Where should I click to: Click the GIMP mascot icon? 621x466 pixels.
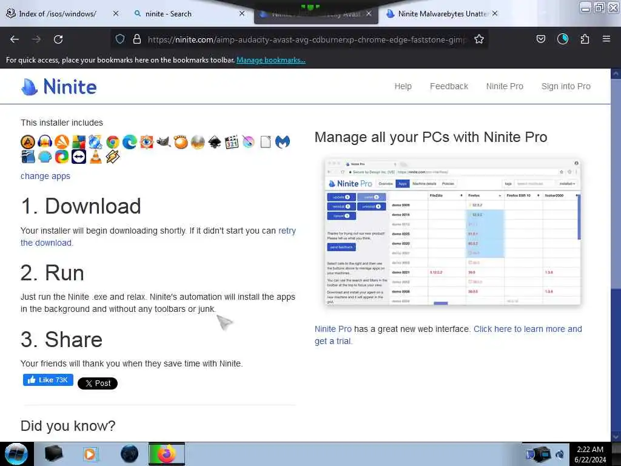click(164, 142)
